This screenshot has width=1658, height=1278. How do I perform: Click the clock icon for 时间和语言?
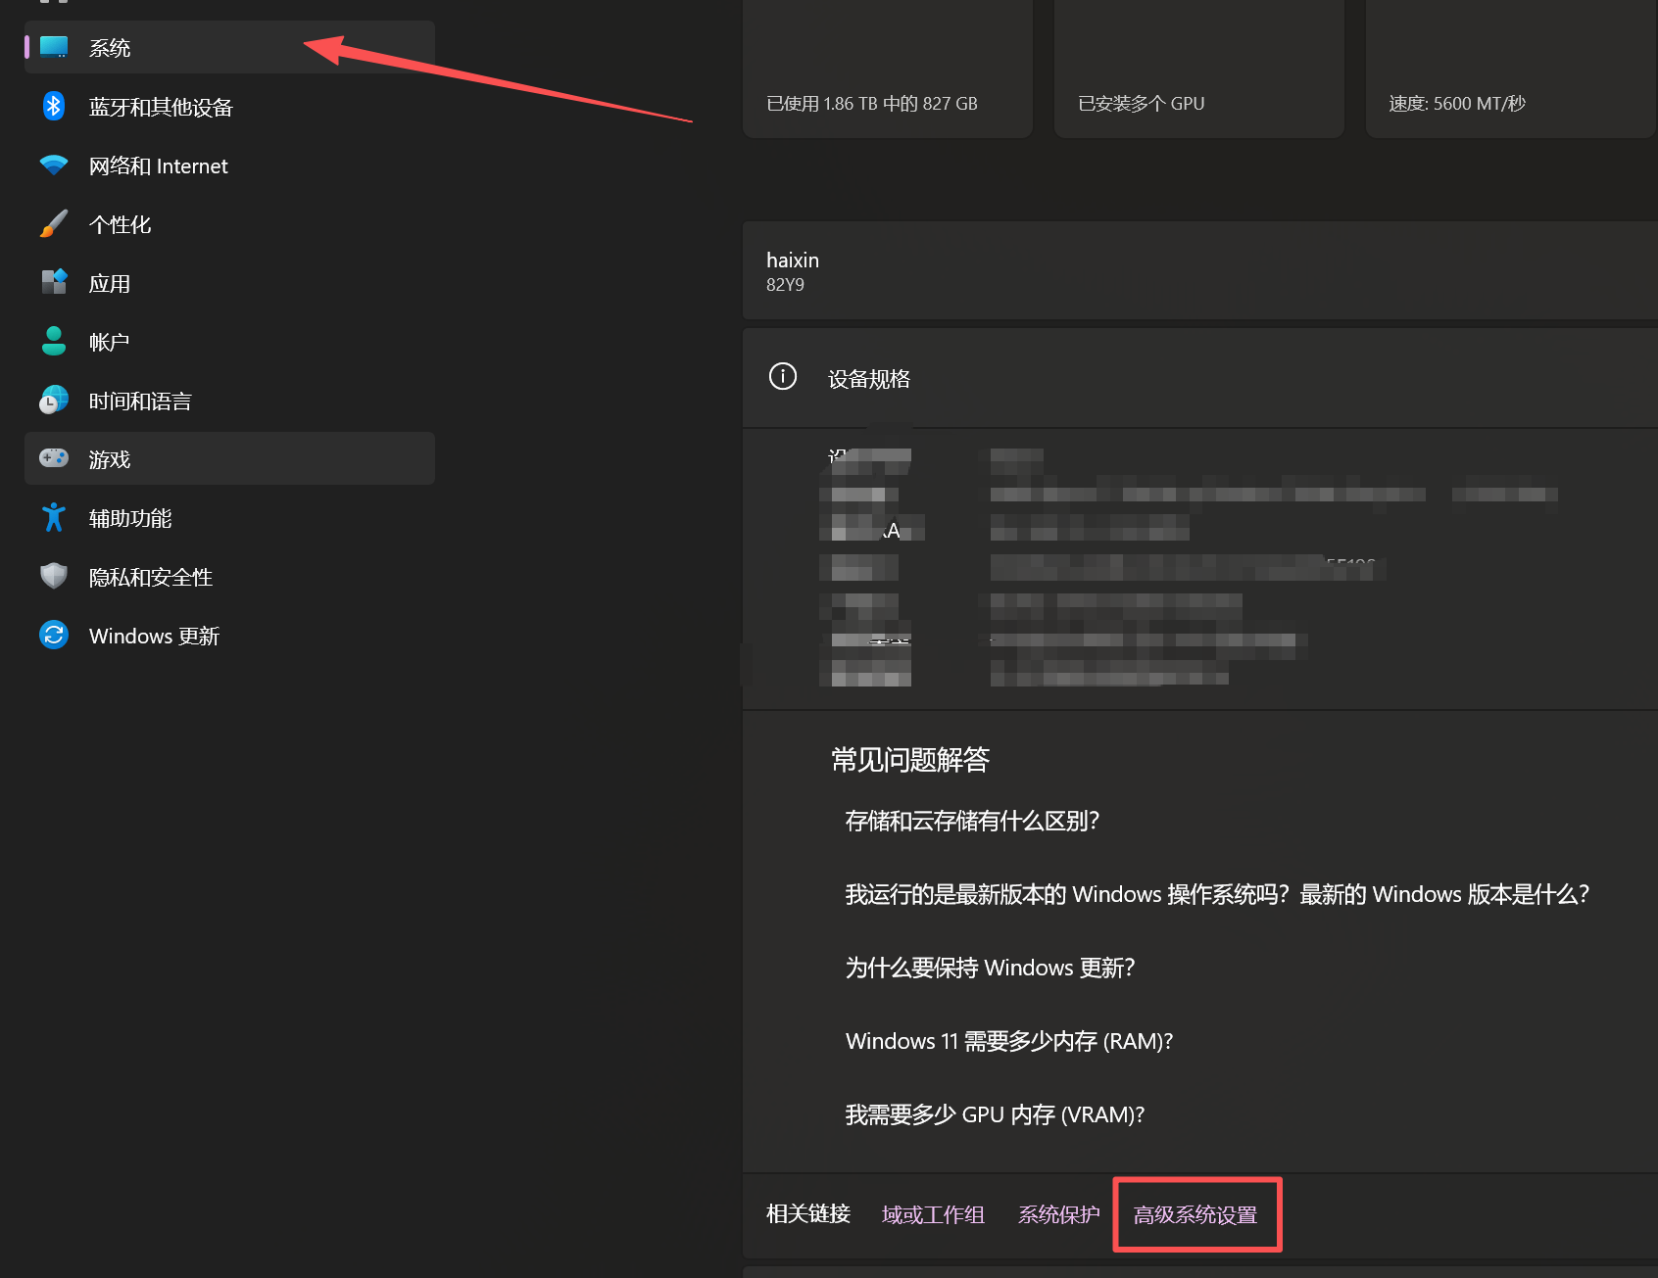click(53, 400)
